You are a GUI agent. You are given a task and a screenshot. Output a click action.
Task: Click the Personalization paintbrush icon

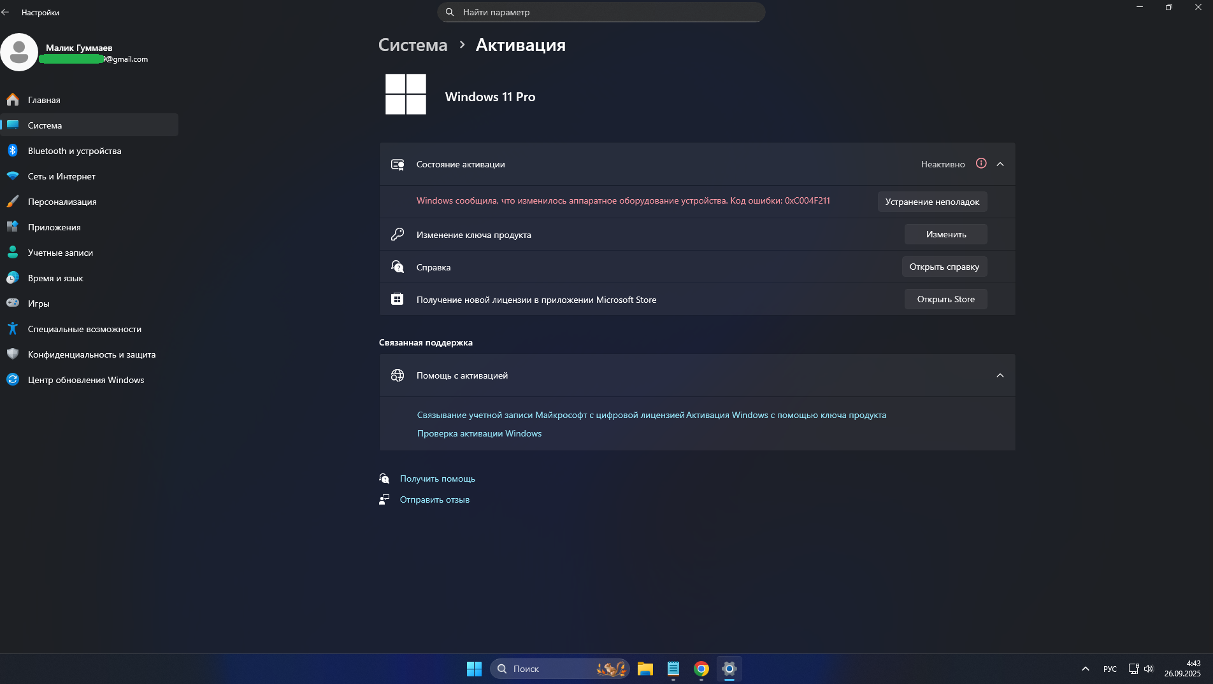13,202
